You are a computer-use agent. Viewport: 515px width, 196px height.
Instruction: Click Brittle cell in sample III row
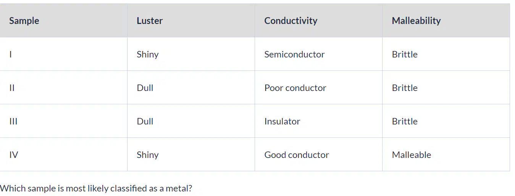click(405, 121)
